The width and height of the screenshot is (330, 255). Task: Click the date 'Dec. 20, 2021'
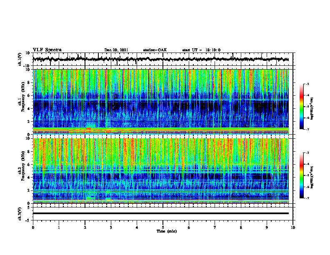point(116,50)
